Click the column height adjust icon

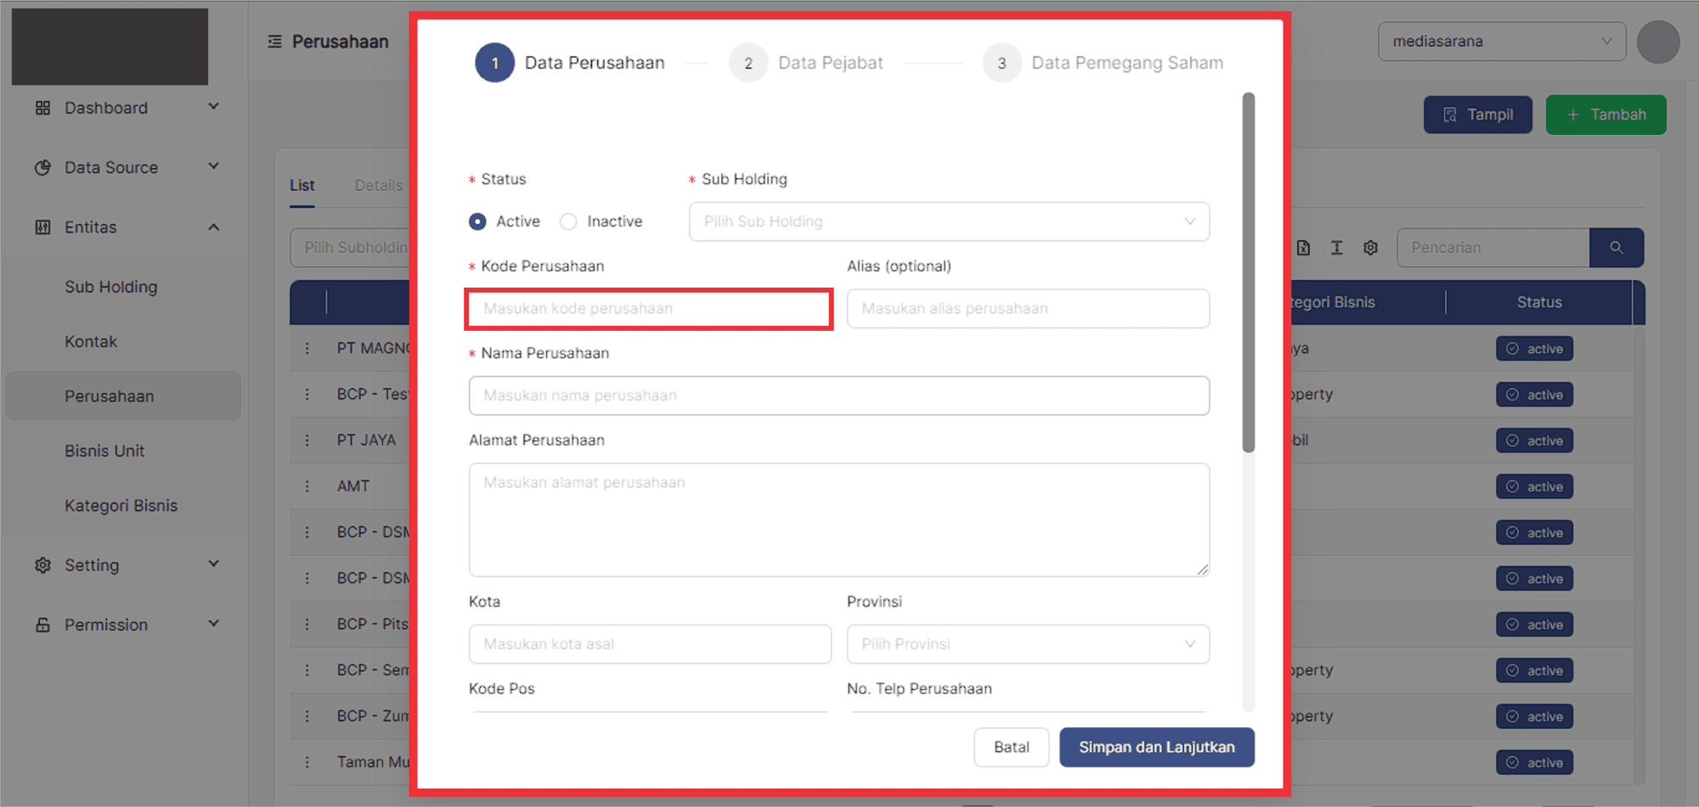tap(1336, 248)
